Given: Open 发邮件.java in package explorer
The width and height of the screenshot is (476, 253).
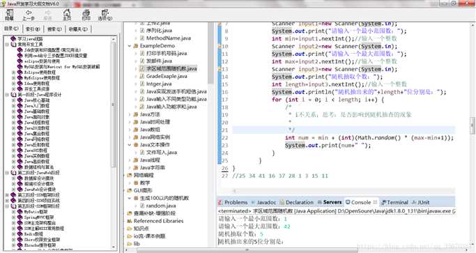Looking at the screenshot, I should (159, 61).
